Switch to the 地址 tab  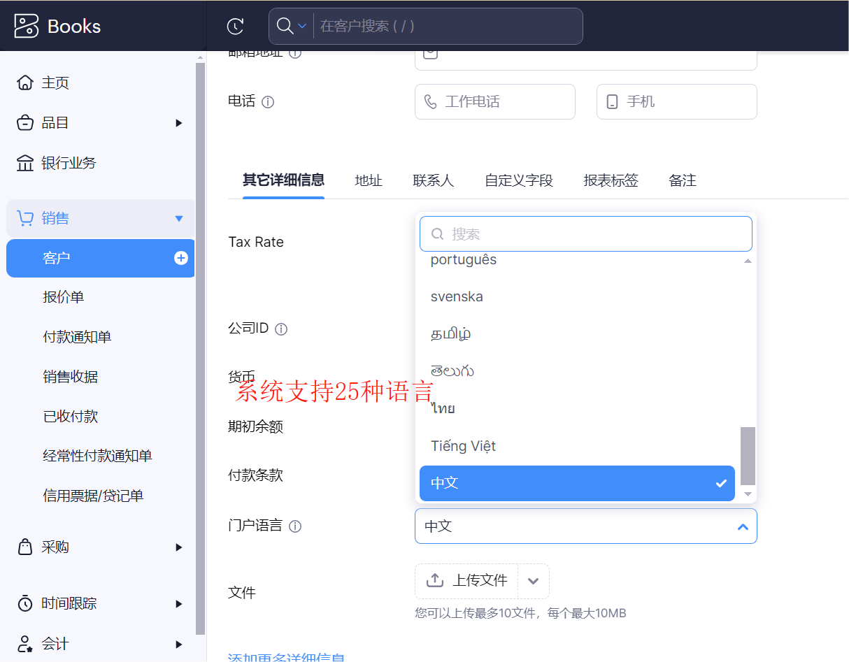(369, 180)
